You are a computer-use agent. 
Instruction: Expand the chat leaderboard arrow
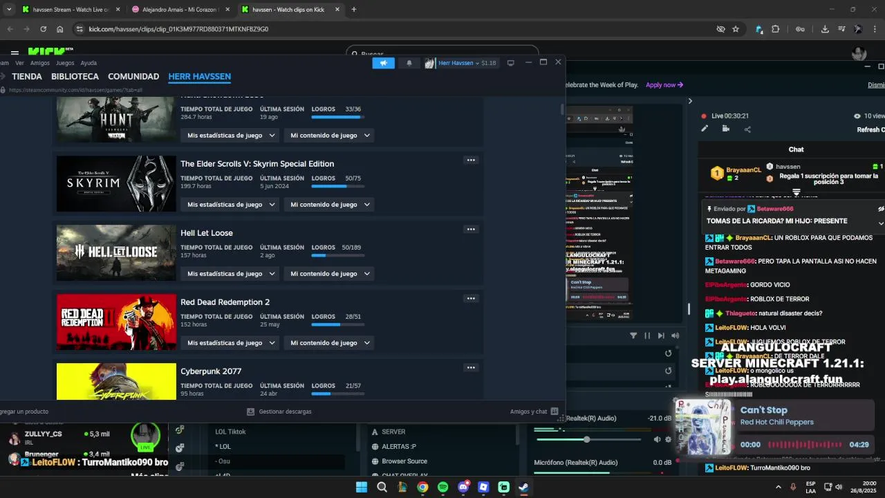click(796, 192)
